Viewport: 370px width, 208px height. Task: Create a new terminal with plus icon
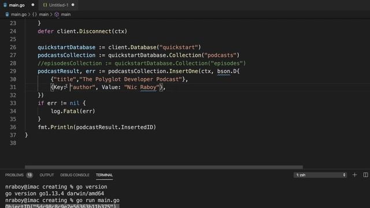pos(354,175)
